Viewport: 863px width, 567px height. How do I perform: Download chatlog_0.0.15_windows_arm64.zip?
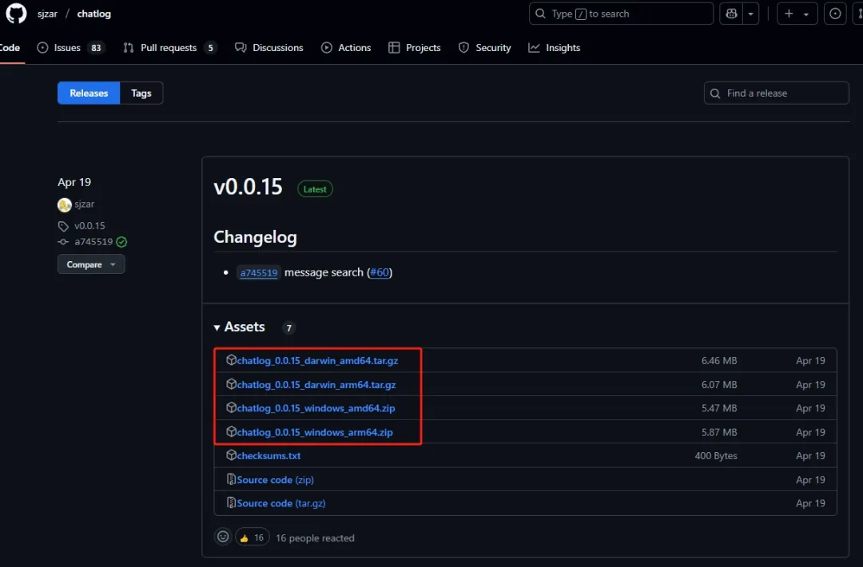click(315, 432)
